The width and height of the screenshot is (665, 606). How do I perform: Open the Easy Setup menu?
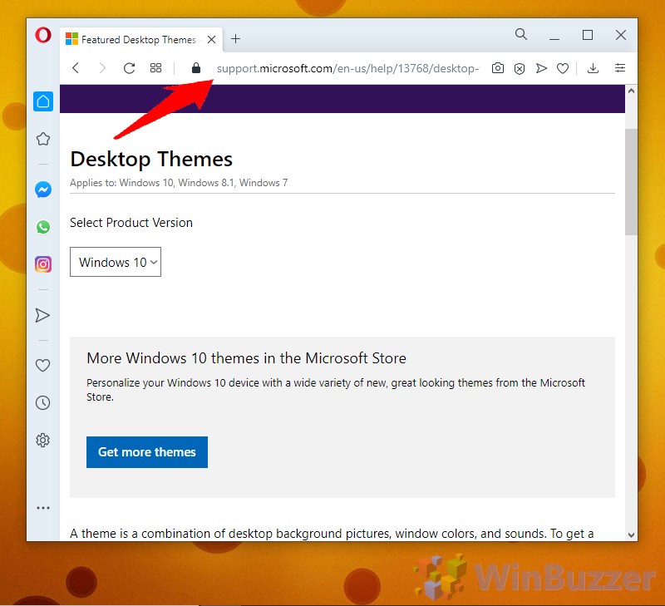tap(619, 68)
